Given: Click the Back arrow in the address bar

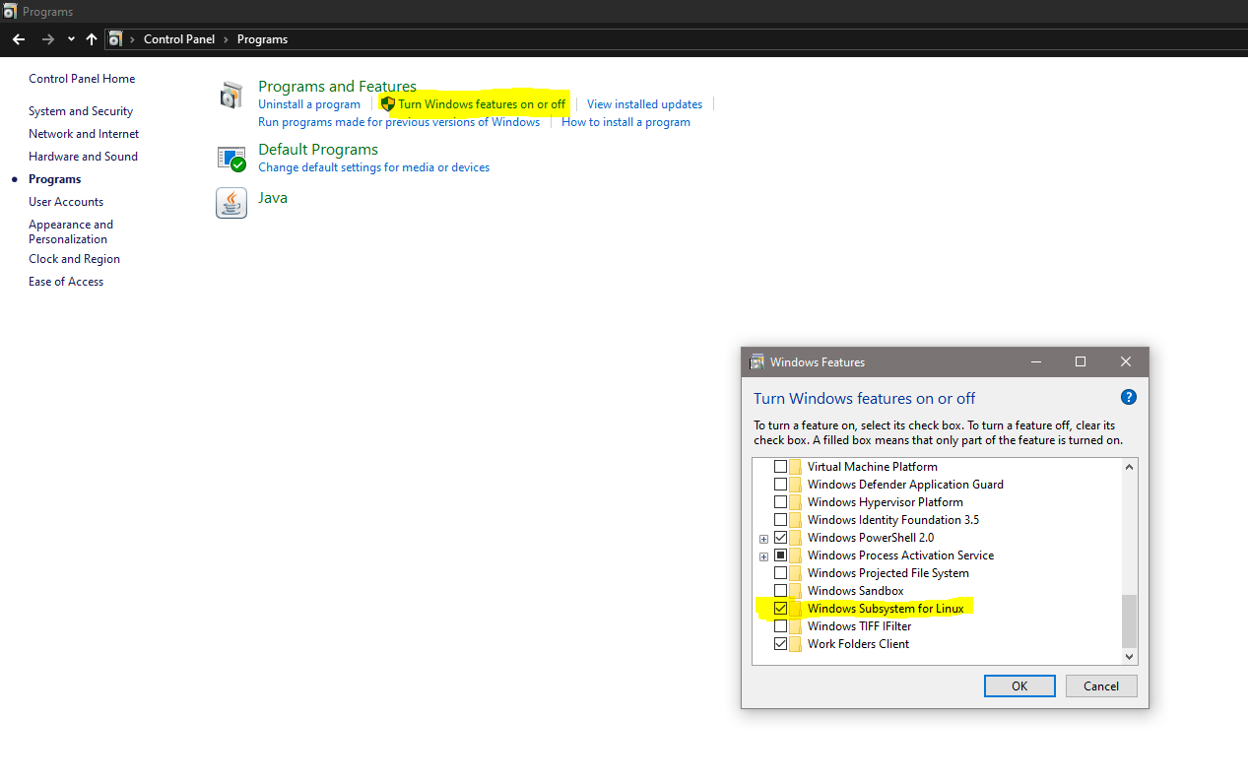Looking at the screenshot, I should (18, 39).
